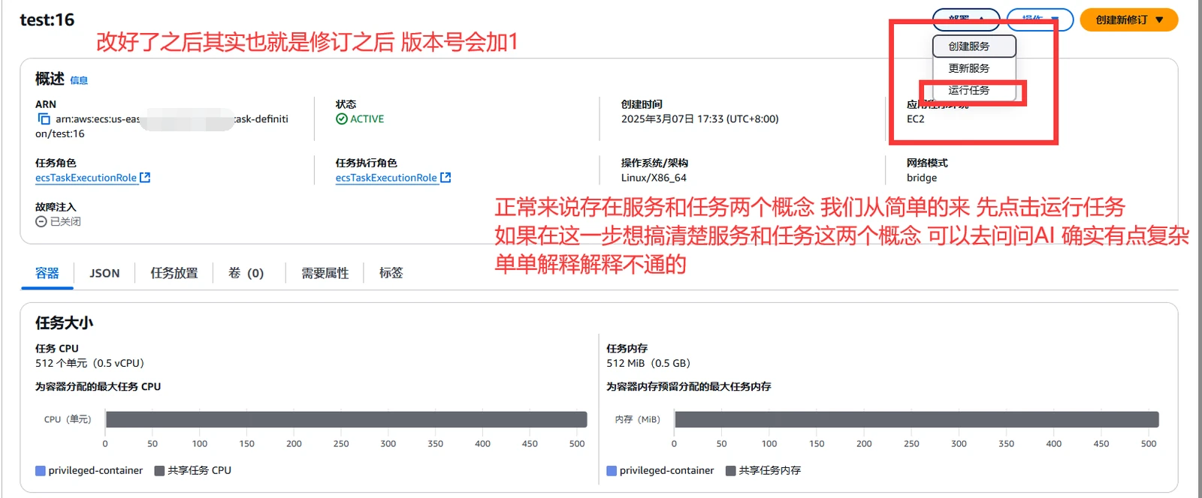Click the Linux/X86_64 value
This screenshot has width=1202, height=498.
pyautogui.click(x=654, y=178)
